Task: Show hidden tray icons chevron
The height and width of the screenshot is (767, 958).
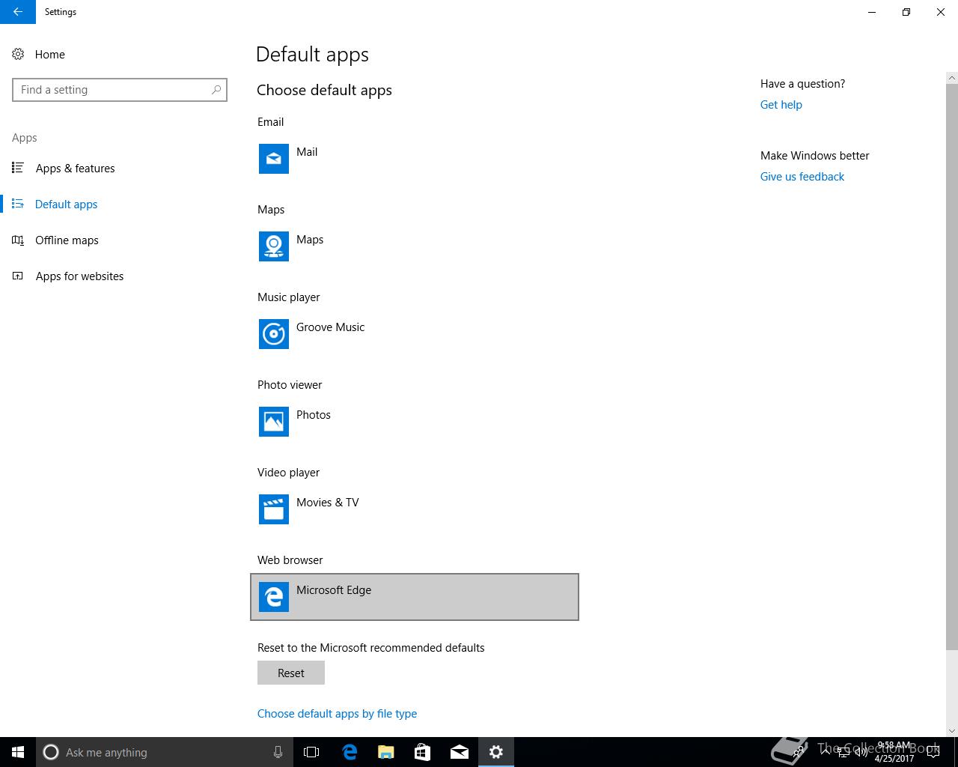Action: 826,752
